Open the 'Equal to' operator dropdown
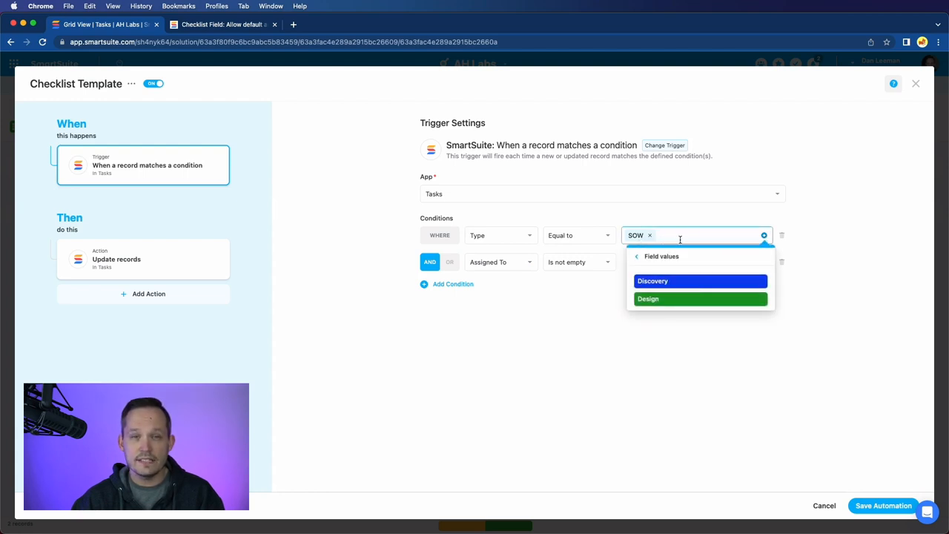949x534 pixels. (578, 236)
